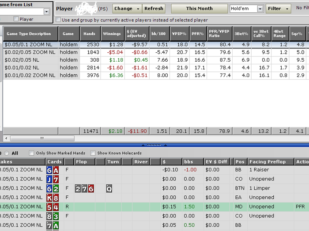Click the 3976 hands cell
The width and height of the screenshot is (309, 231).
point(90,75)
